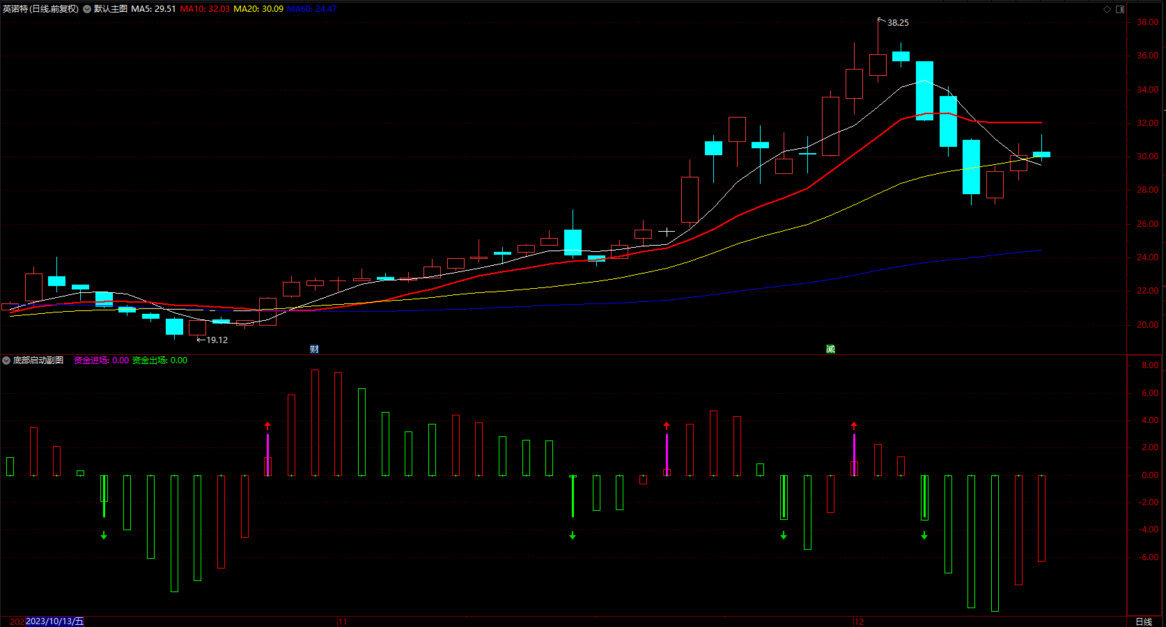Open the 底部启动副图 indicator dropdown arrow

click(x=6, y=360)
